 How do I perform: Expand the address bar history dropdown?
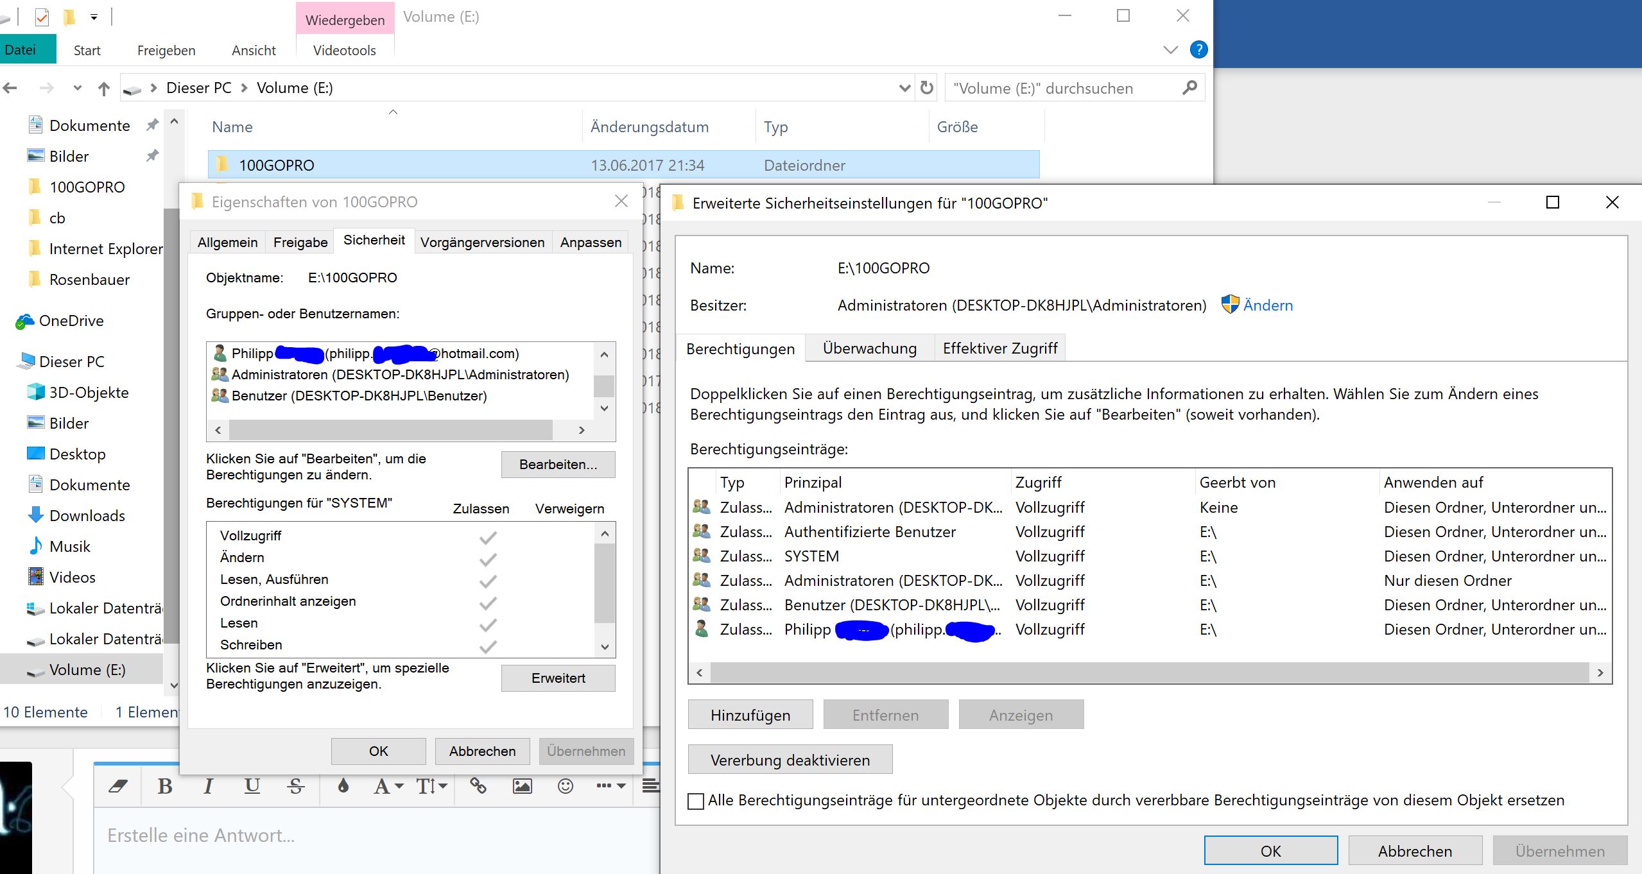click(904, 88)
